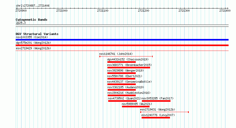Open nsv2806216 (Huddleston2016) label
The image size is (236, 128).
click(129, 93)
